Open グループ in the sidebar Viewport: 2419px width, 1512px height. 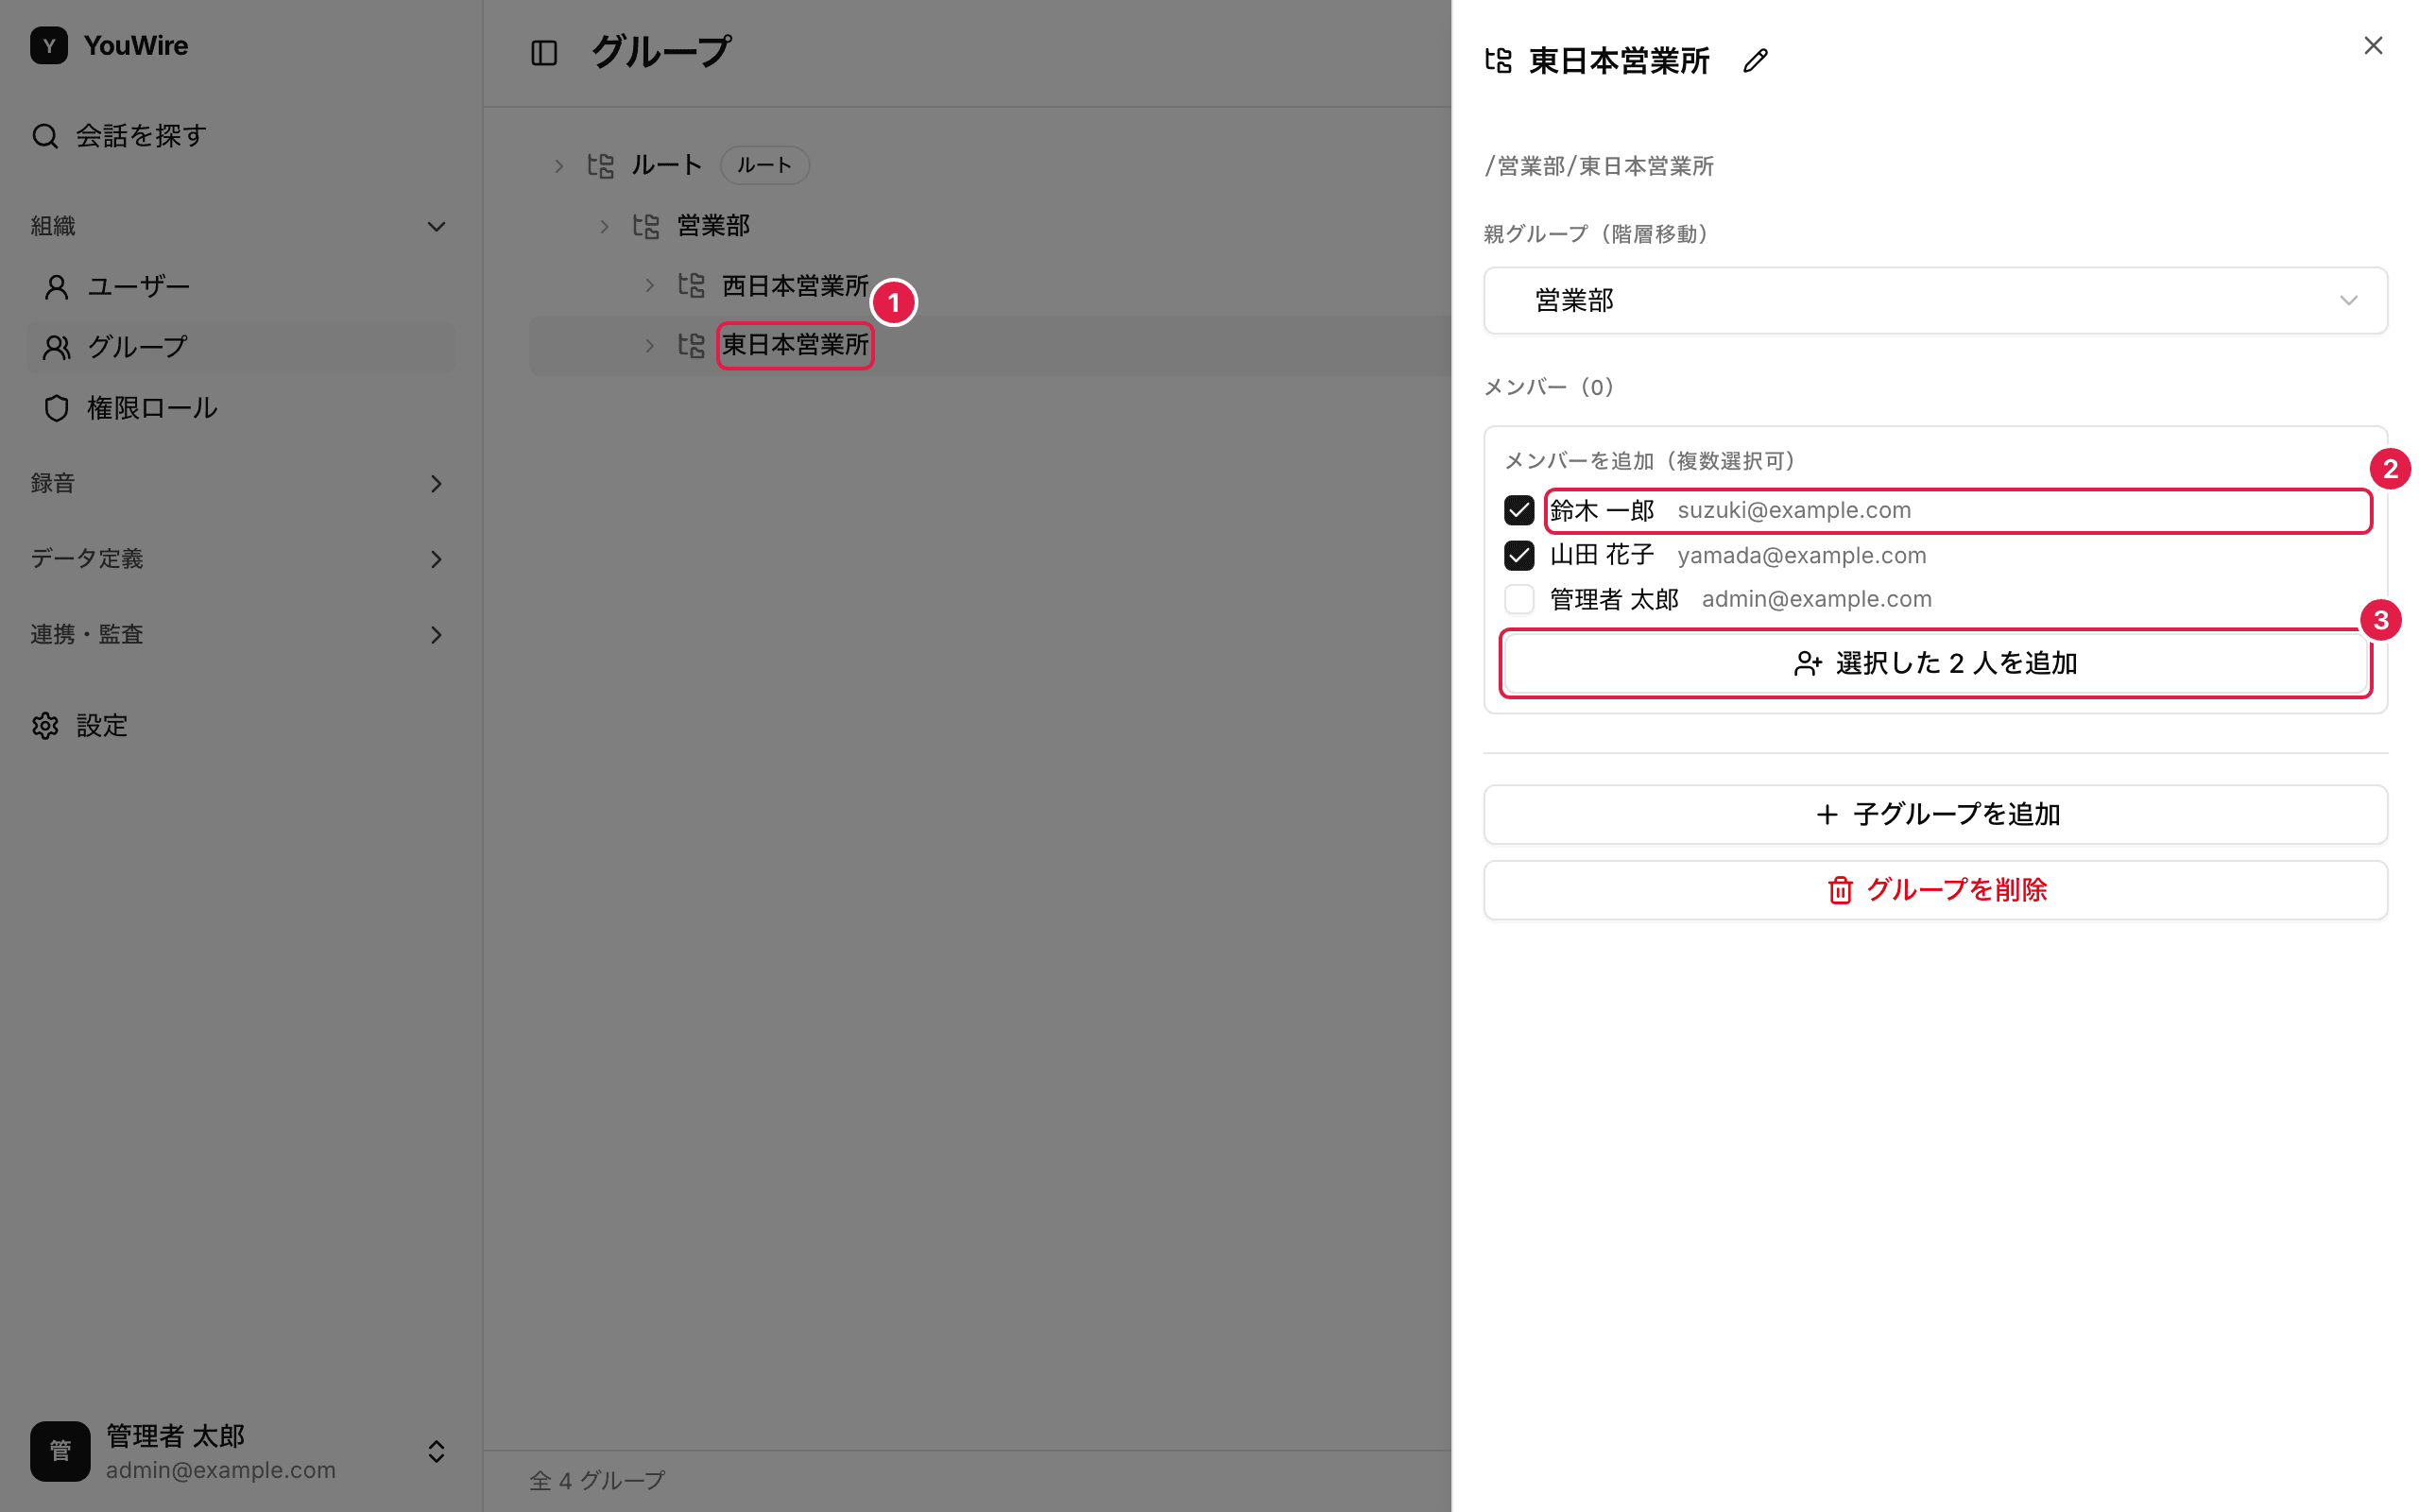pos(241,348)
